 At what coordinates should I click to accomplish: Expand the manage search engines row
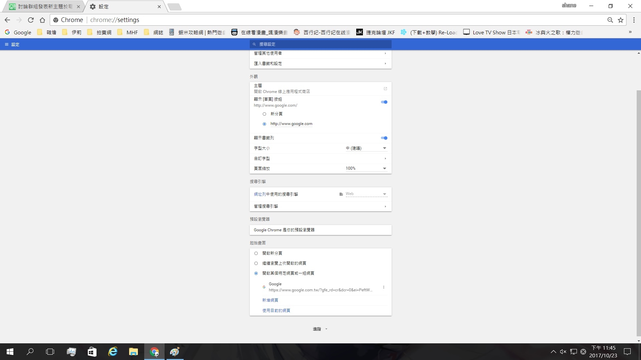[320, 206]
